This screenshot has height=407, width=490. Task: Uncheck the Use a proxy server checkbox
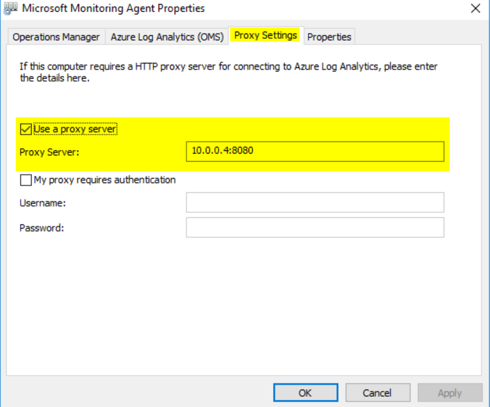[25, 129]
